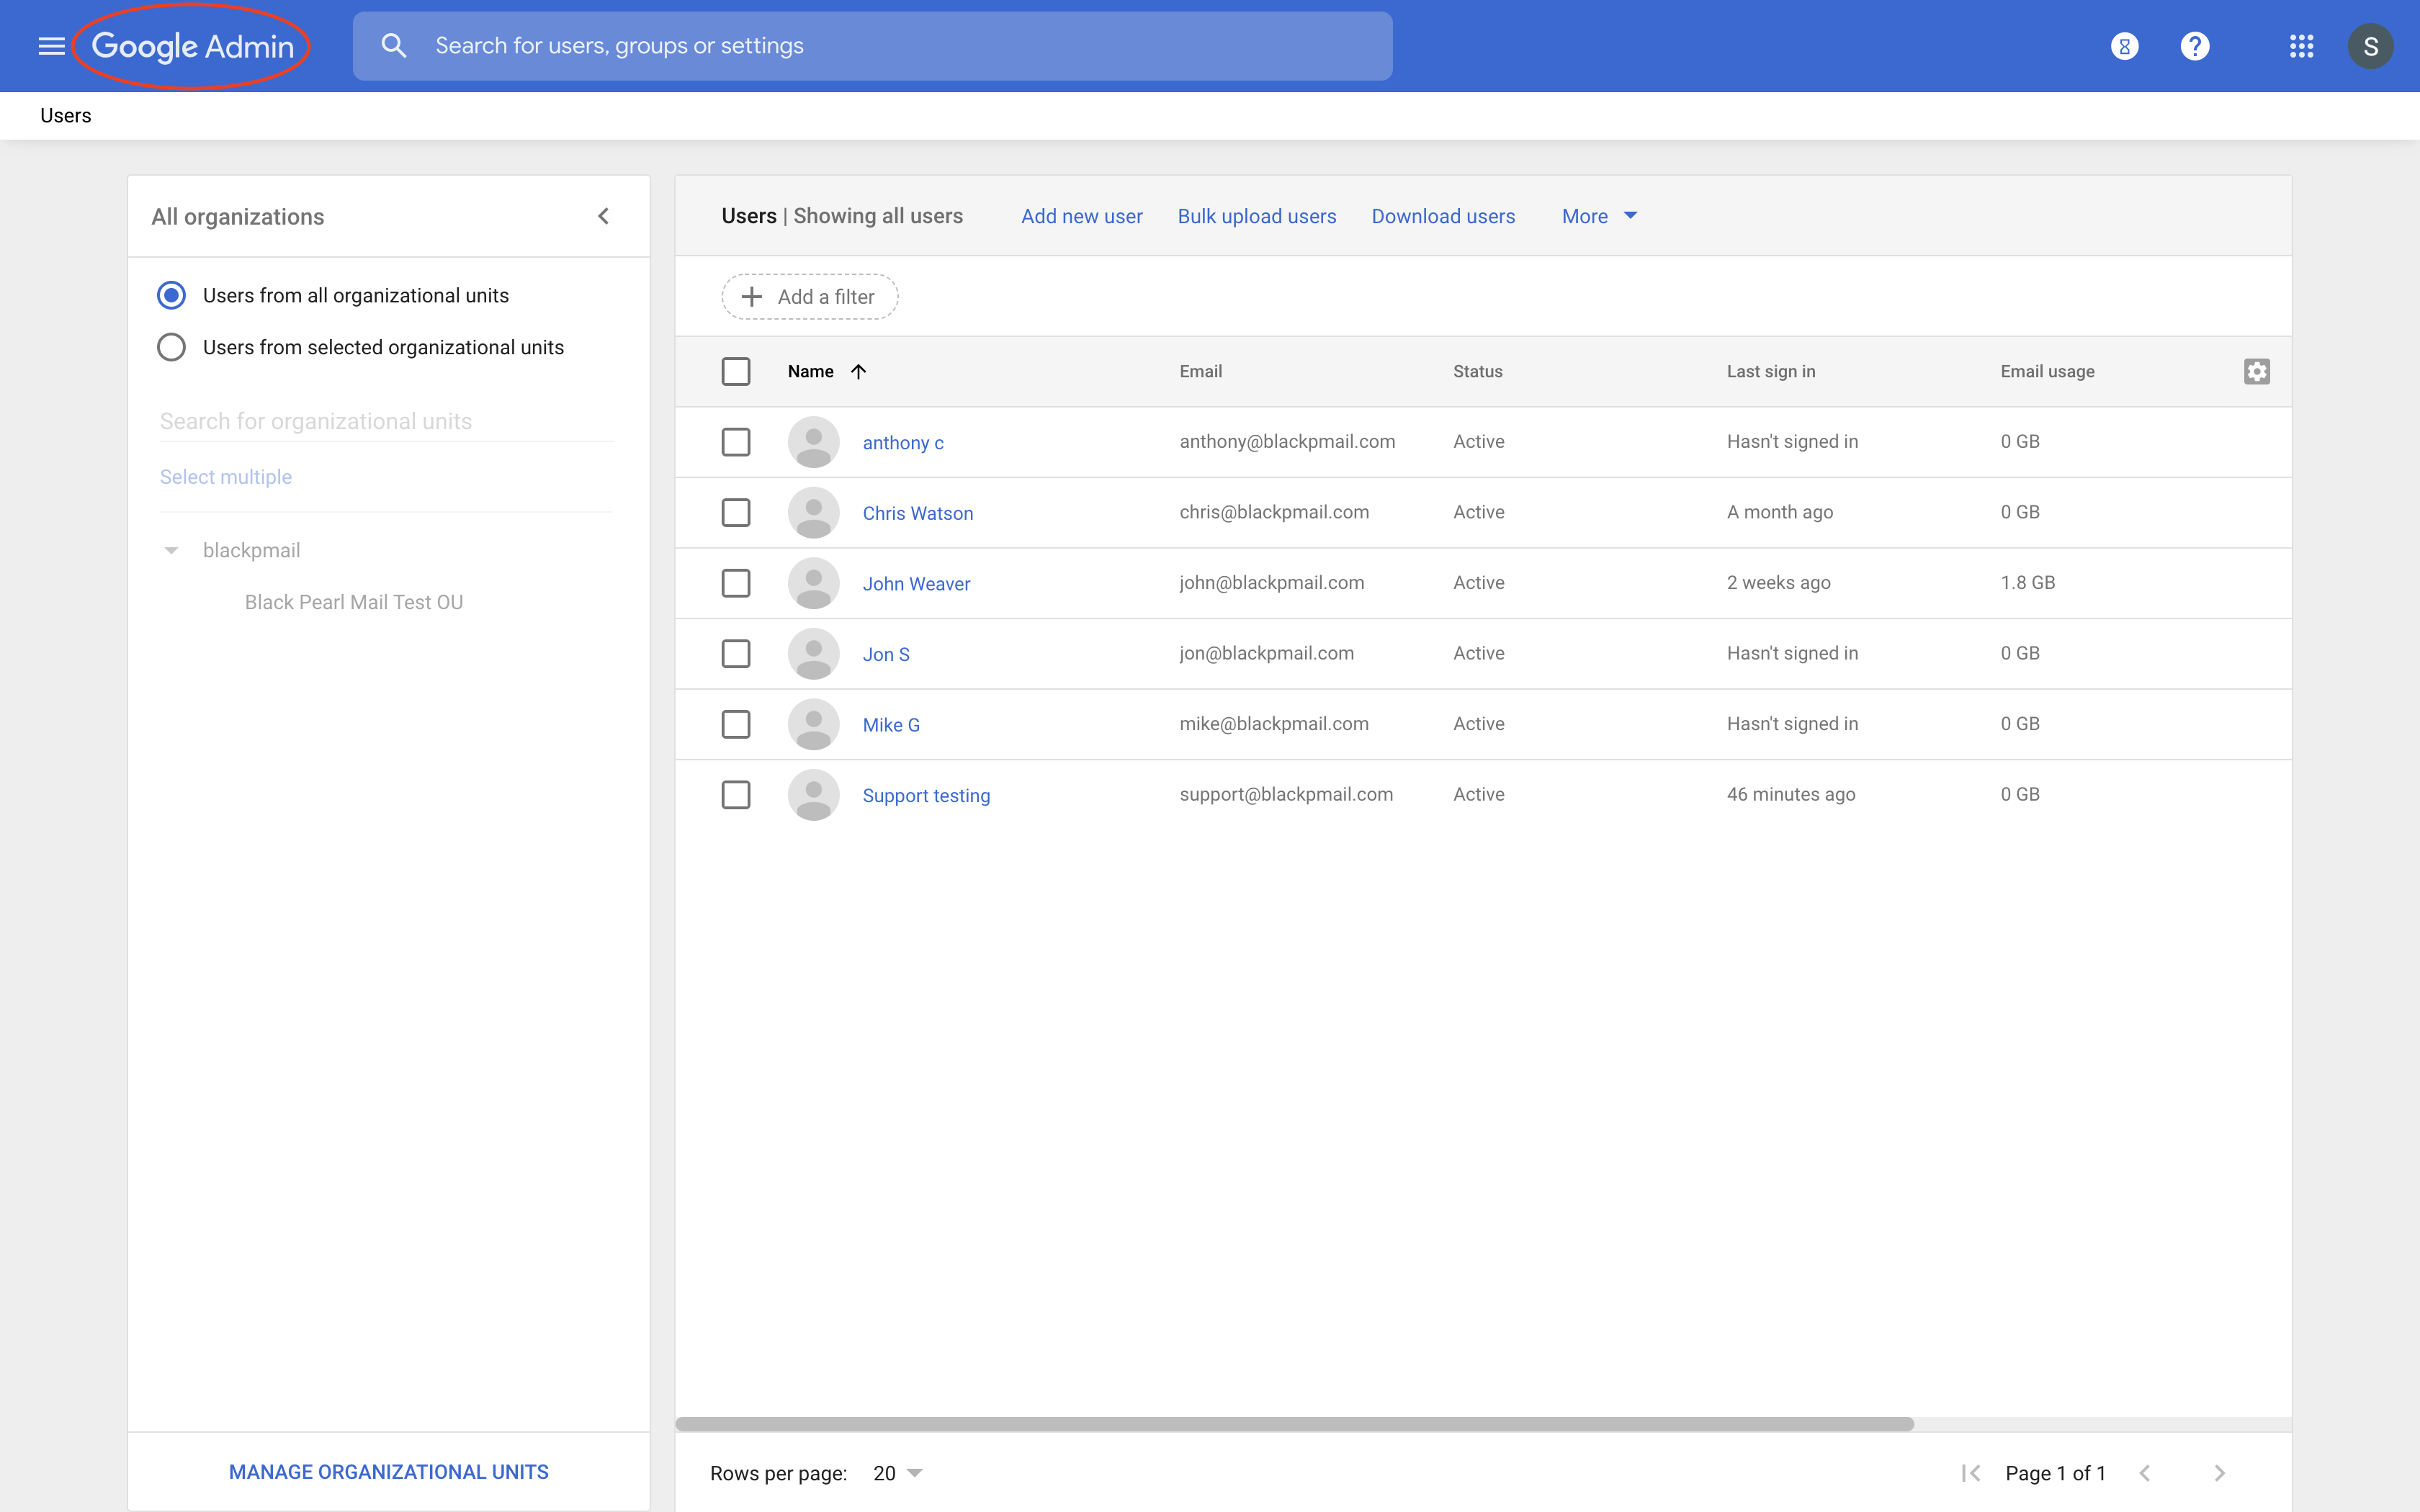
Task: Check the box for Chris Watson
Action: [x=735, y=512]
